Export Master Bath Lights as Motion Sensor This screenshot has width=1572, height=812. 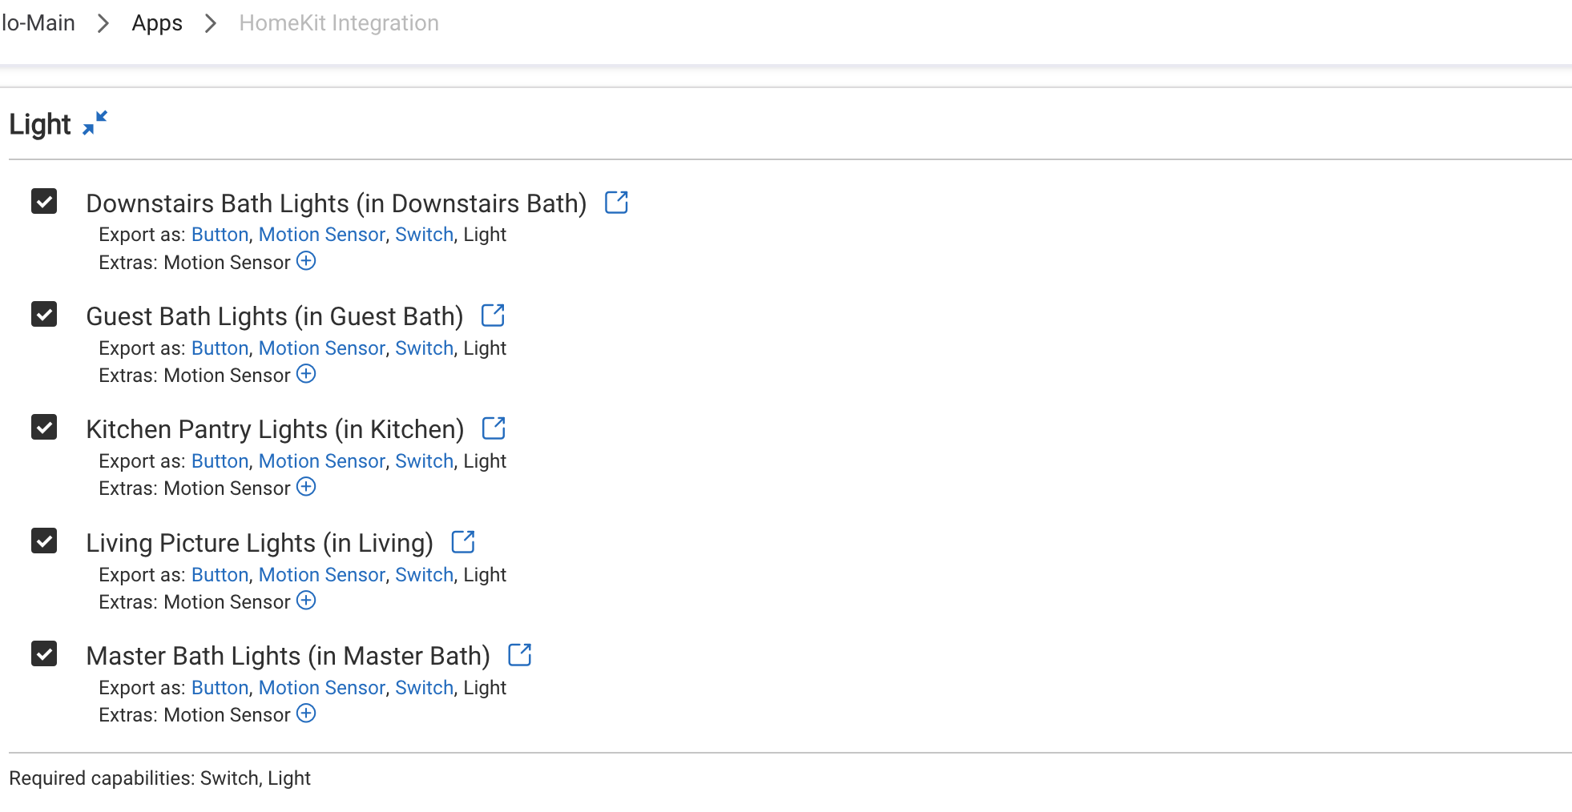click(321, 688)
